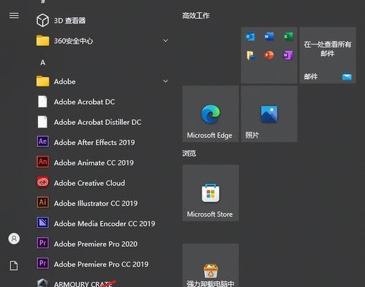Select the 3D 查看器 label
This screenshot has width=365, height=287.
point(70,21)
